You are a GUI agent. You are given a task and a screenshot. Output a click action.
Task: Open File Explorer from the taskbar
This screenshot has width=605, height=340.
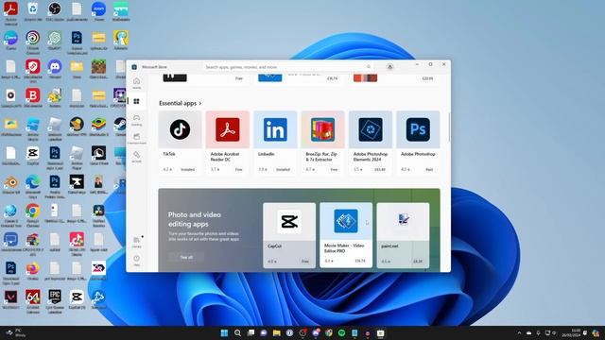(x=277, y=332)
